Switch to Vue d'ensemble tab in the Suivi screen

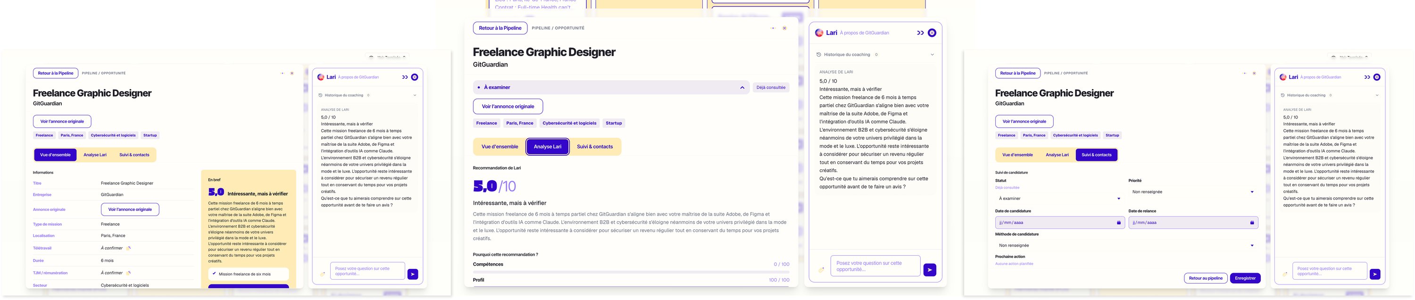1017,155
